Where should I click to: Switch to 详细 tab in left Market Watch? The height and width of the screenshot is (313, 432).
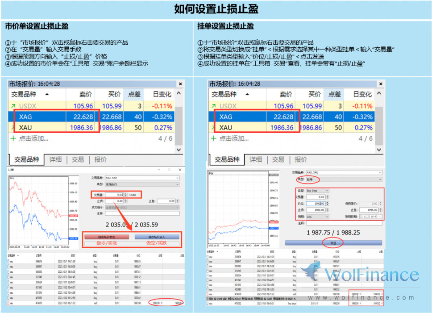pyautogui.click(x=55, y=159)
